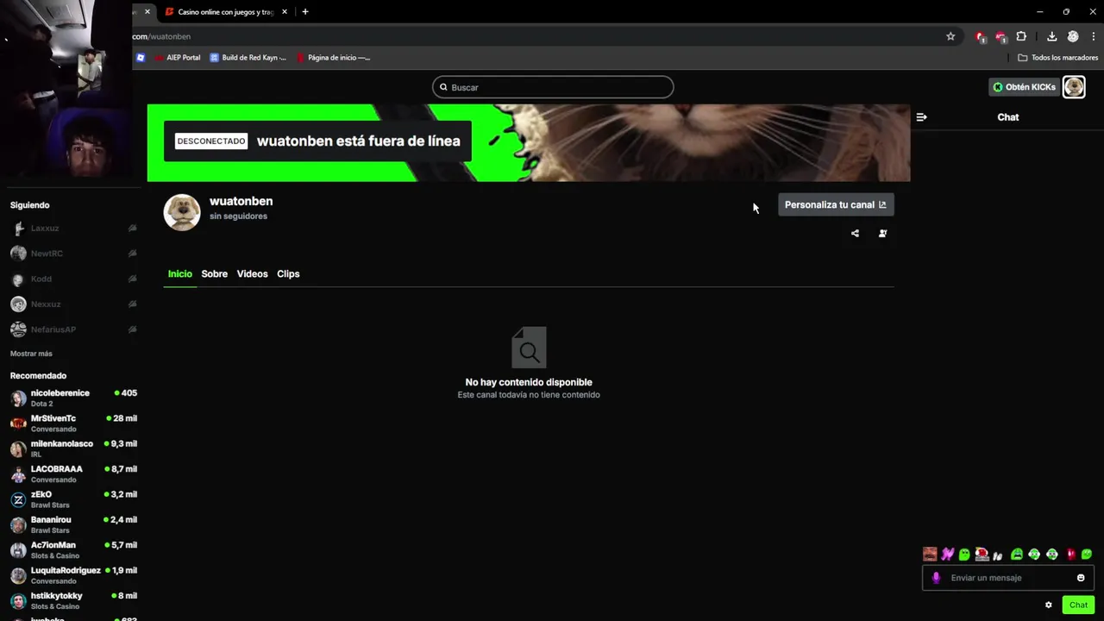This screenshot has width=1104, height=621.
Task: Click the green Chat send button
Action: [1078, 605]
